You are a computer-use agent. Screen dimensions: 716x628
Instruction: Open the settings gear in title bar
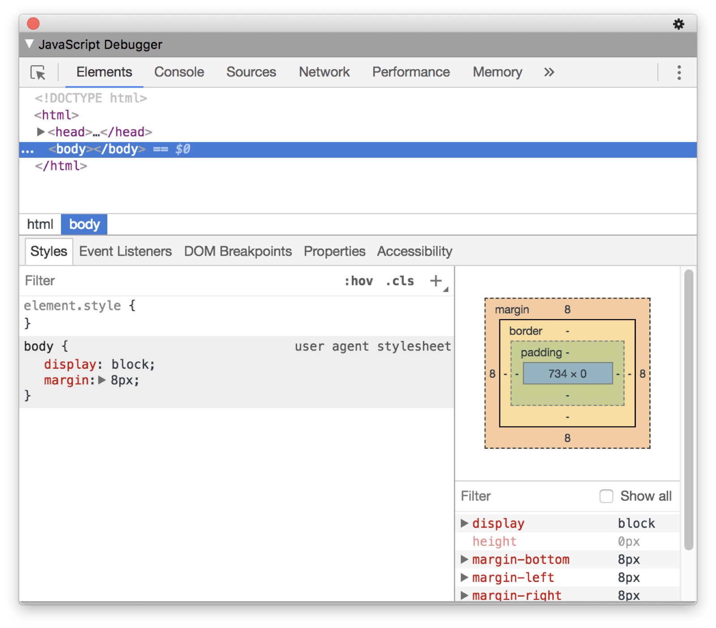tap(678, 24)
